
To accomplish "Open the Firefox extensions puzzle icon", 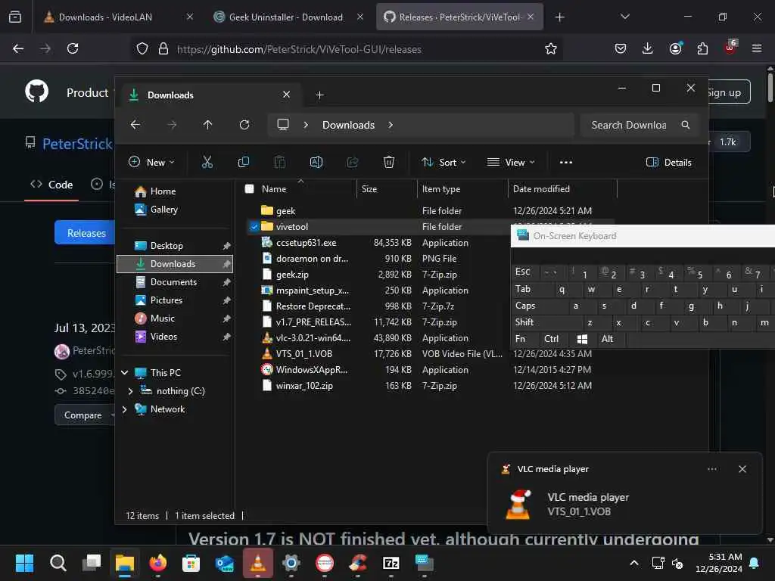I will [x=702, y=48].
